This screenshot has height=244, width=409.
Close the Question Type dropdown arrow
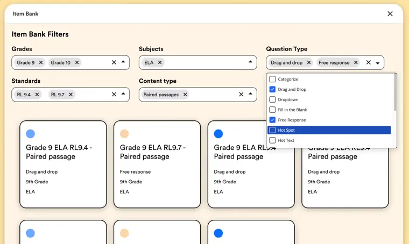tap(378, 63)
